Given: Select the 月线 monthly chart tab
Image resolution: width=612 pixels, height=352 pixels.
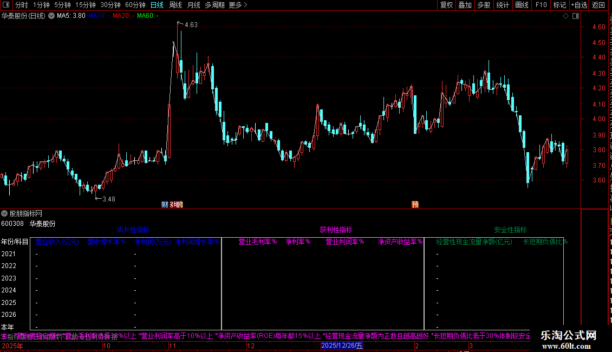Looking at the screenshot, I should pos(193,5).
